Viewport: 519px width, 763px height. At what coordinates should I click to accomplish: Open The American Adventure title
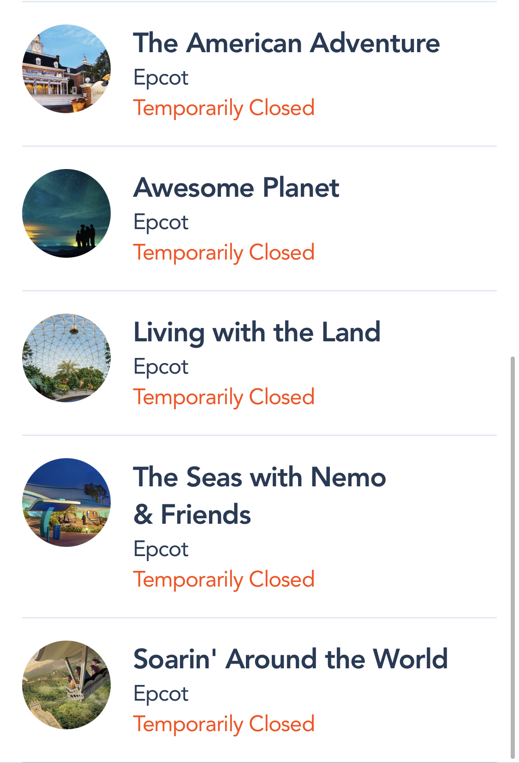click(x=286, y=43)
